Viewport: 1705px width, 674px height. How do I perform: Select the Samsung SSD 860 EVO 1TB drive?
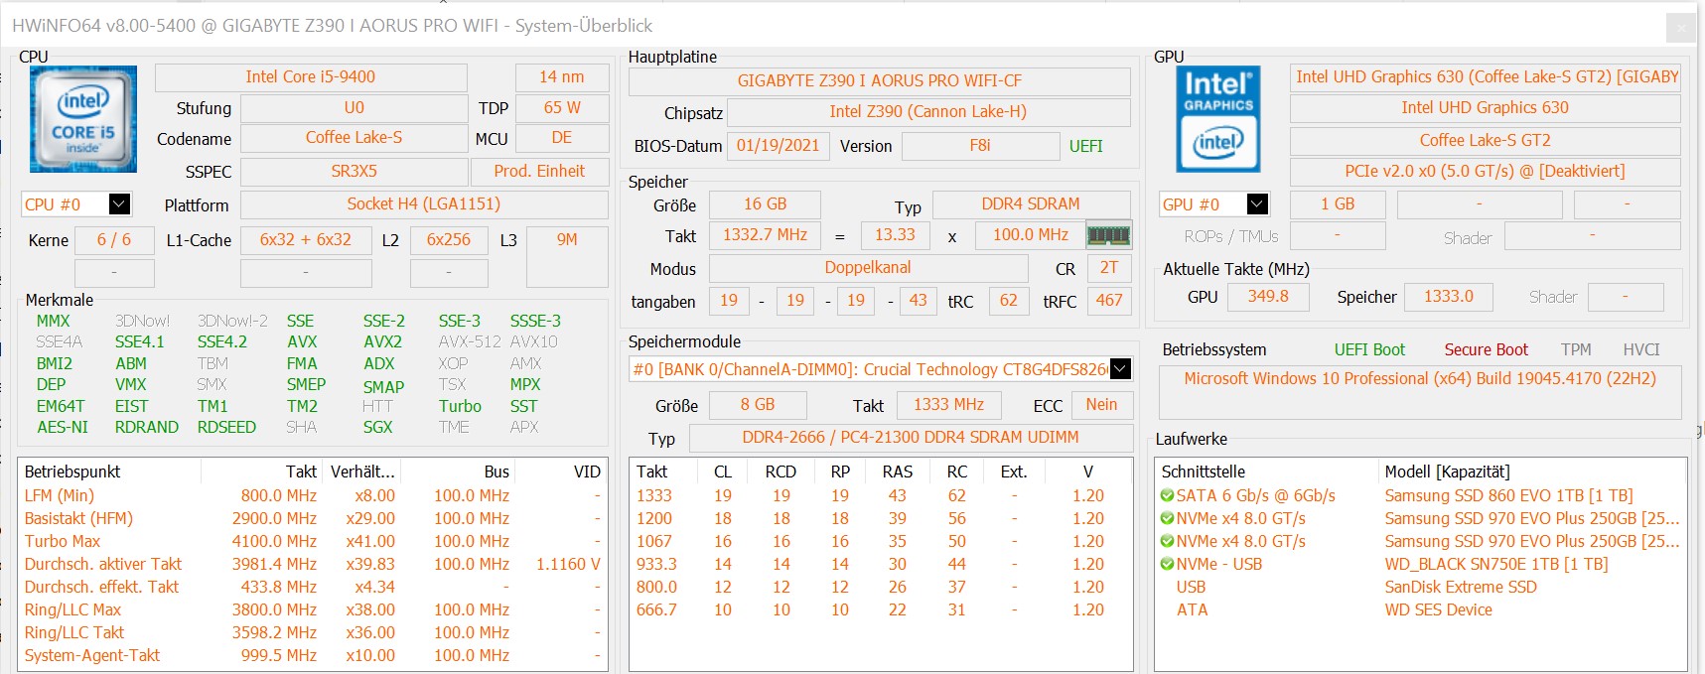point(1420,495)
